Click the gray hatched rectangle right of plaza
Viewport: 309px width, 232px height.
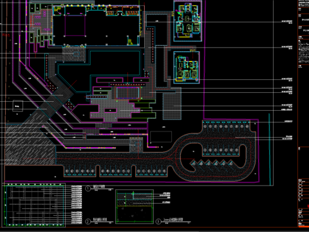[x=172, y=106]
